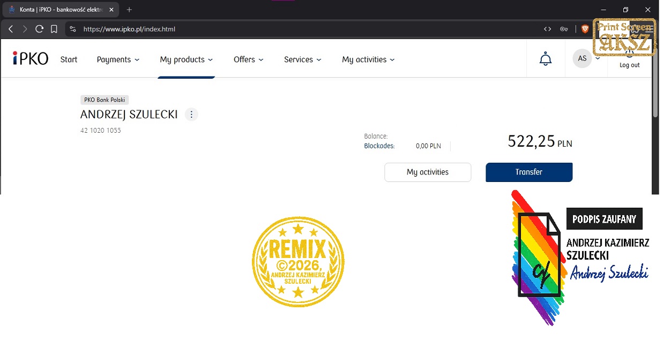Go to the Start menu item
671x349 pixels.
click(69, 59)
